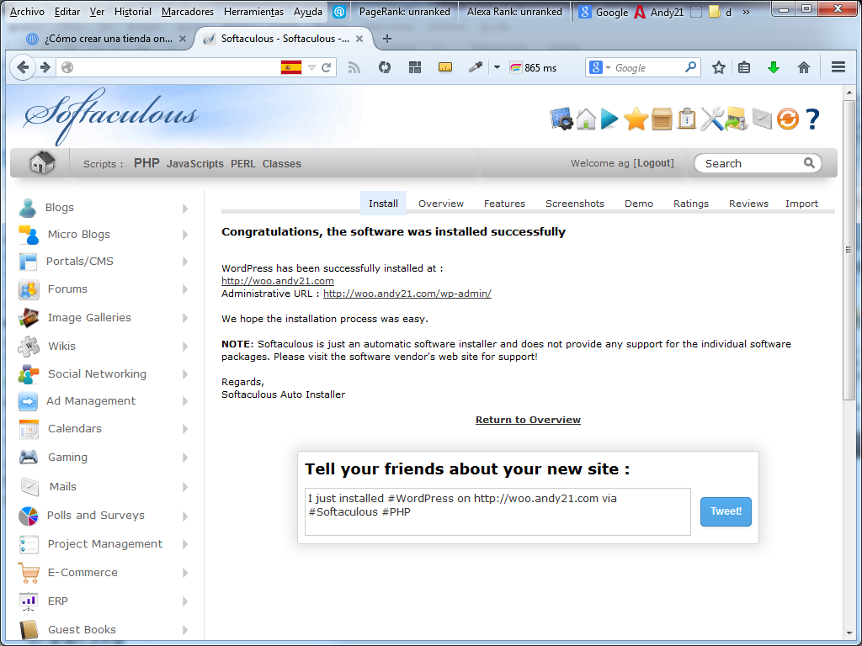
Task: Bookmark this page with the star icon
Action: pyautogui.click(x=719, y=67)
